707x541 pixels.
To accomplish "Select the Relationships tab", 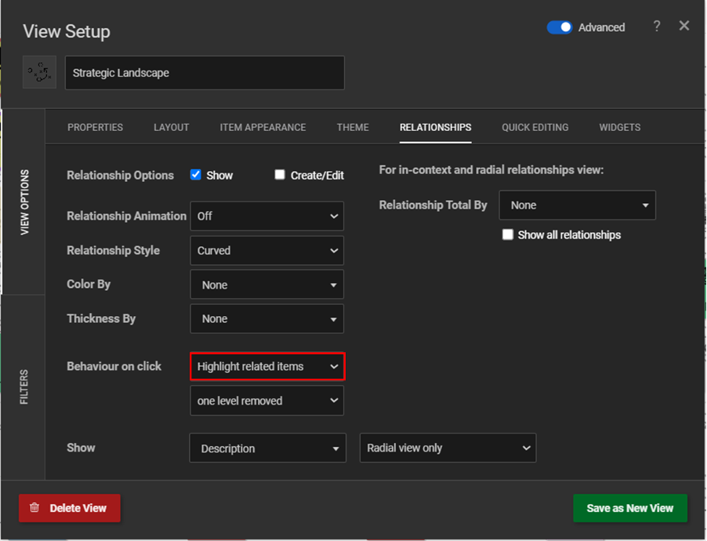I will click(x=436, y=127).
